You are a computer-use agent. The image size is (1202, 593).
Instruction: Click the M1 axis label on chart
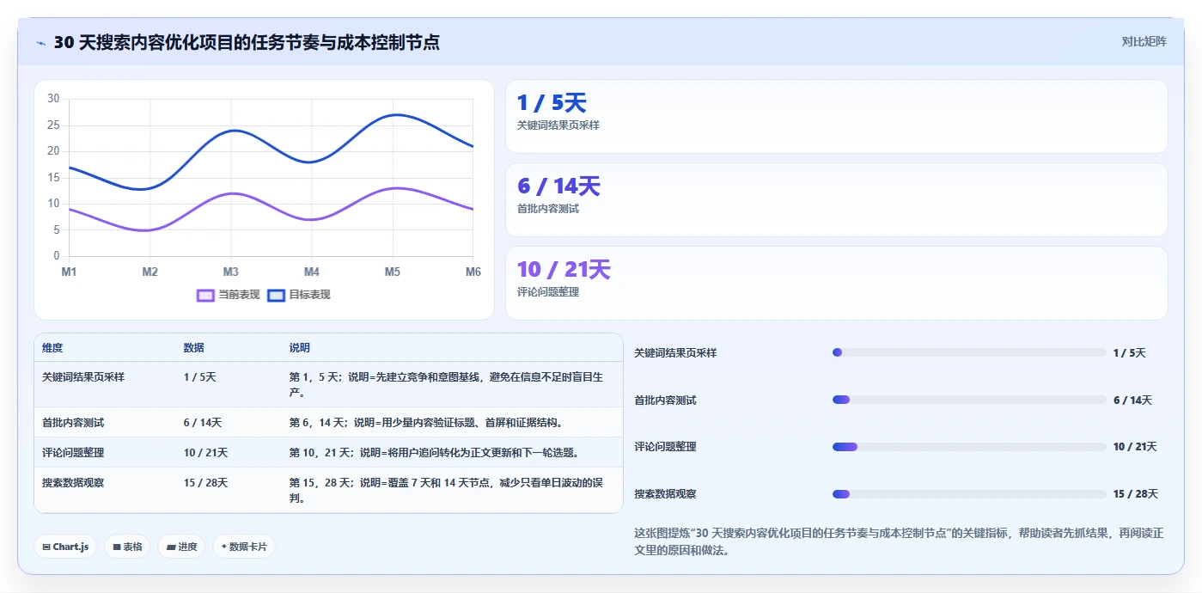(x=69, y=272)
